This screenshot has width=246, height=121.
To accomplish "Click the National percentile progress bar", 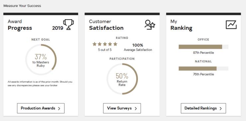I will [203, 69].
